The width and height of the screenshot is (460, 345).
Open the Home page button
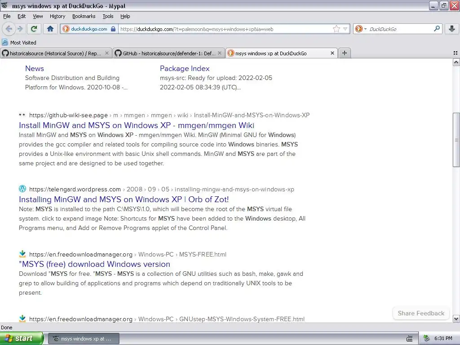coord(50,29)
